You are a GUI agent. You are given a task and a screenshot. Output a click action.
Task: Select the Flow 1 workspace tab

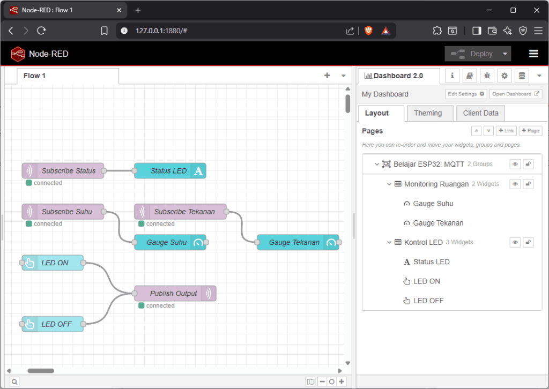[68, 76]
